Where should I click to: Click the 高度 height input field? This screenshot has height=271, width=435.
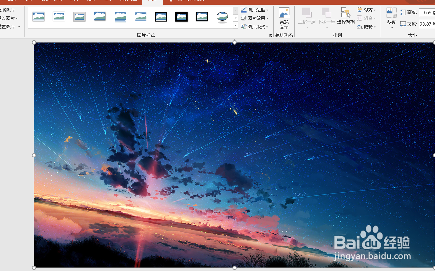pos(427,13)
